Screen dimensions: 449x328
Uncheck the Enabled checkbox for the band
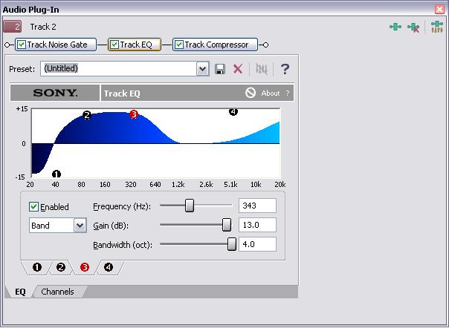(x=34, y=207)
